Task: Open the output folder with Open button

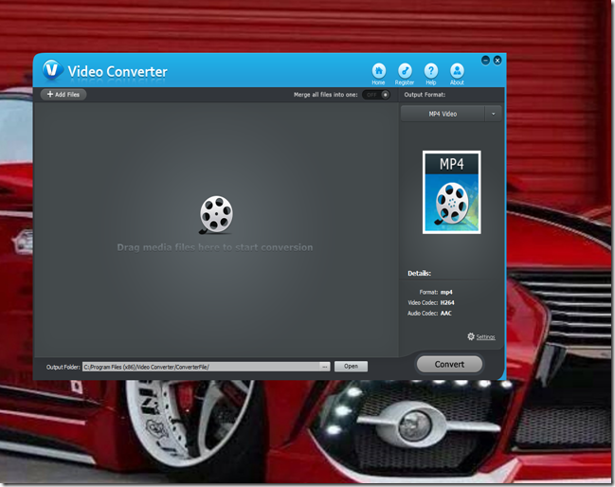Action: (x=351, y=367)
